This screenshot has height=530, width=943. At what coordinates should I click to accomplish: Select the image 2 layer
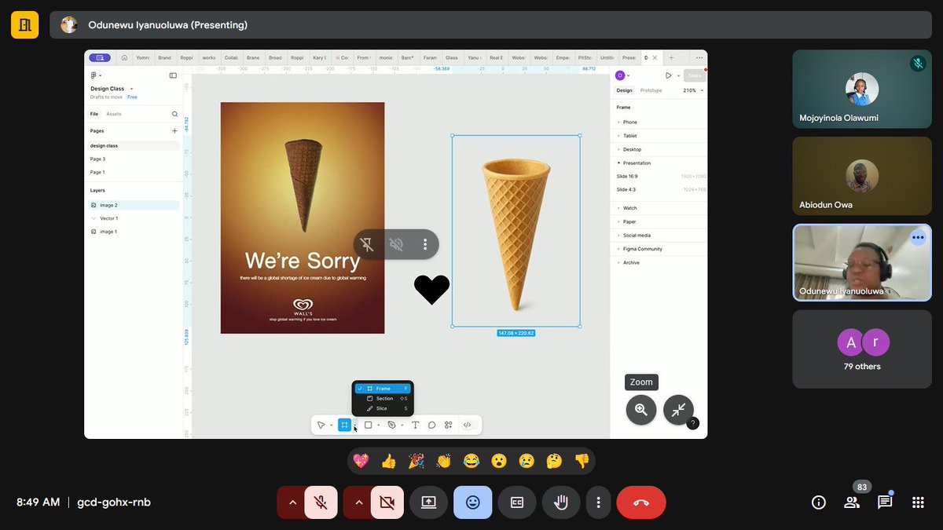click(x=134, y=205)
